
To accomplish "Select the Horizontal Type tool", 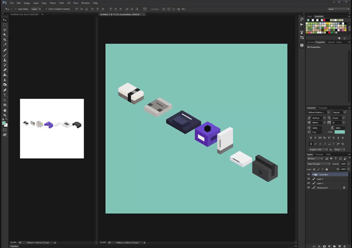I will [x=5, y=95].
